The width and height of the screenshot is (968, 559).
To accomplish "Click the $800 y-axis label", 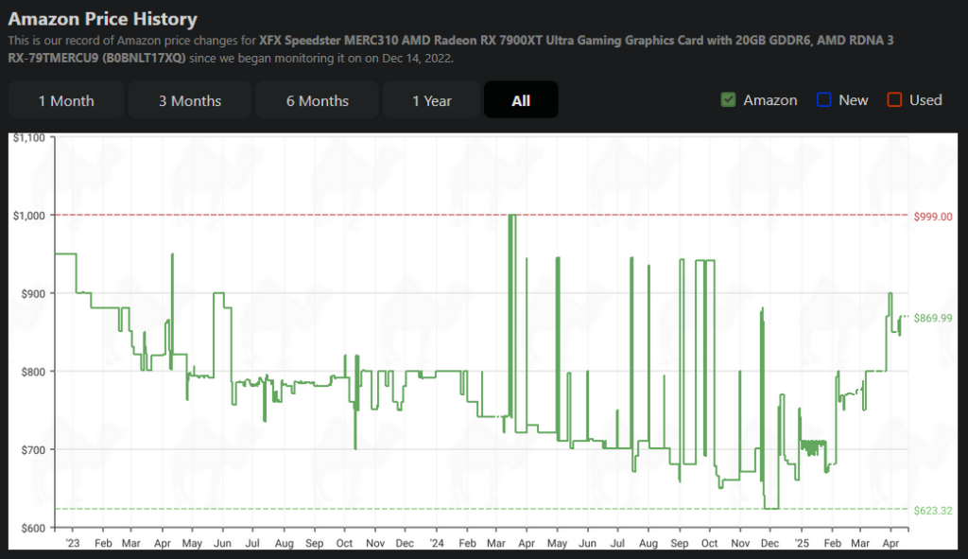I will tap(33, 372).
